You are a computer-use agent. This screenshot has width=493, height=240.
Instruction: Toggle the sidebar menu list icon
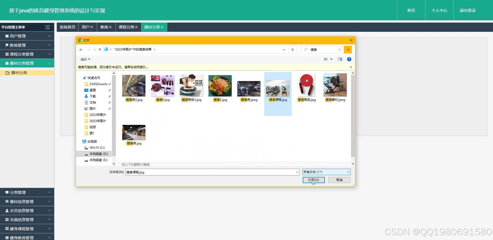[x=47, y=27]
